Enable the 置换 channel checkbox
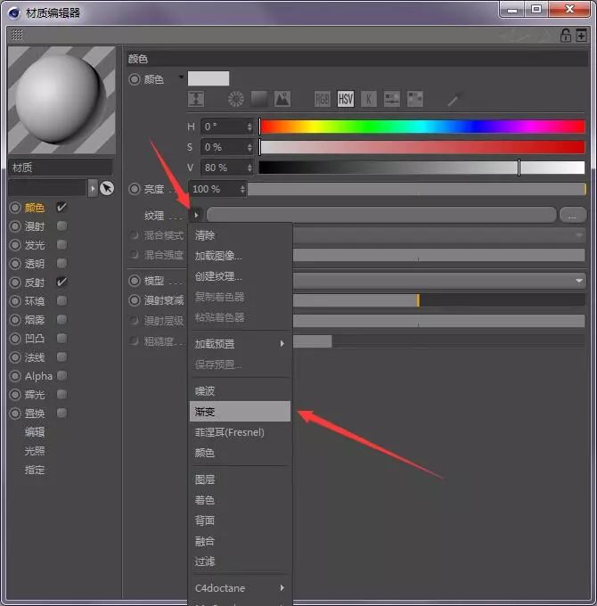The height and width of the screenshot is (606, 597). point(61,414)
